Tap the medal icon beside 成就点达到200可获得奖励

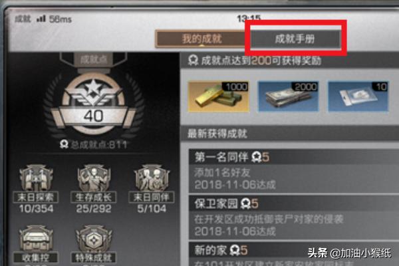pos(194,61)
